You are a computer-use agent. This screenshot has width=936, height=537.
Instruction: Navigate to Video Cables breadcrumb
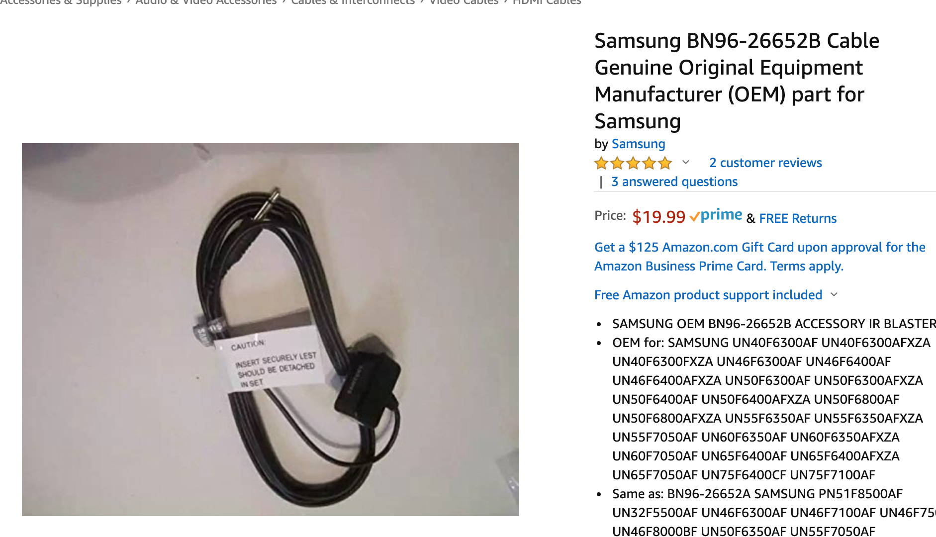coord(464,2)
